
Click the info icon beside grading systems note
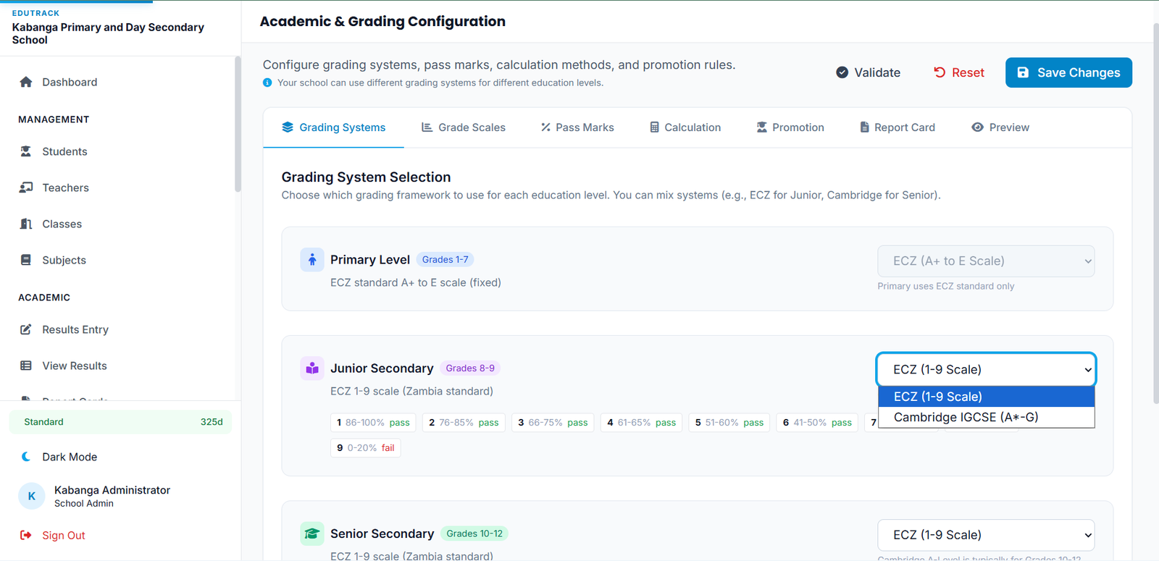267,83
